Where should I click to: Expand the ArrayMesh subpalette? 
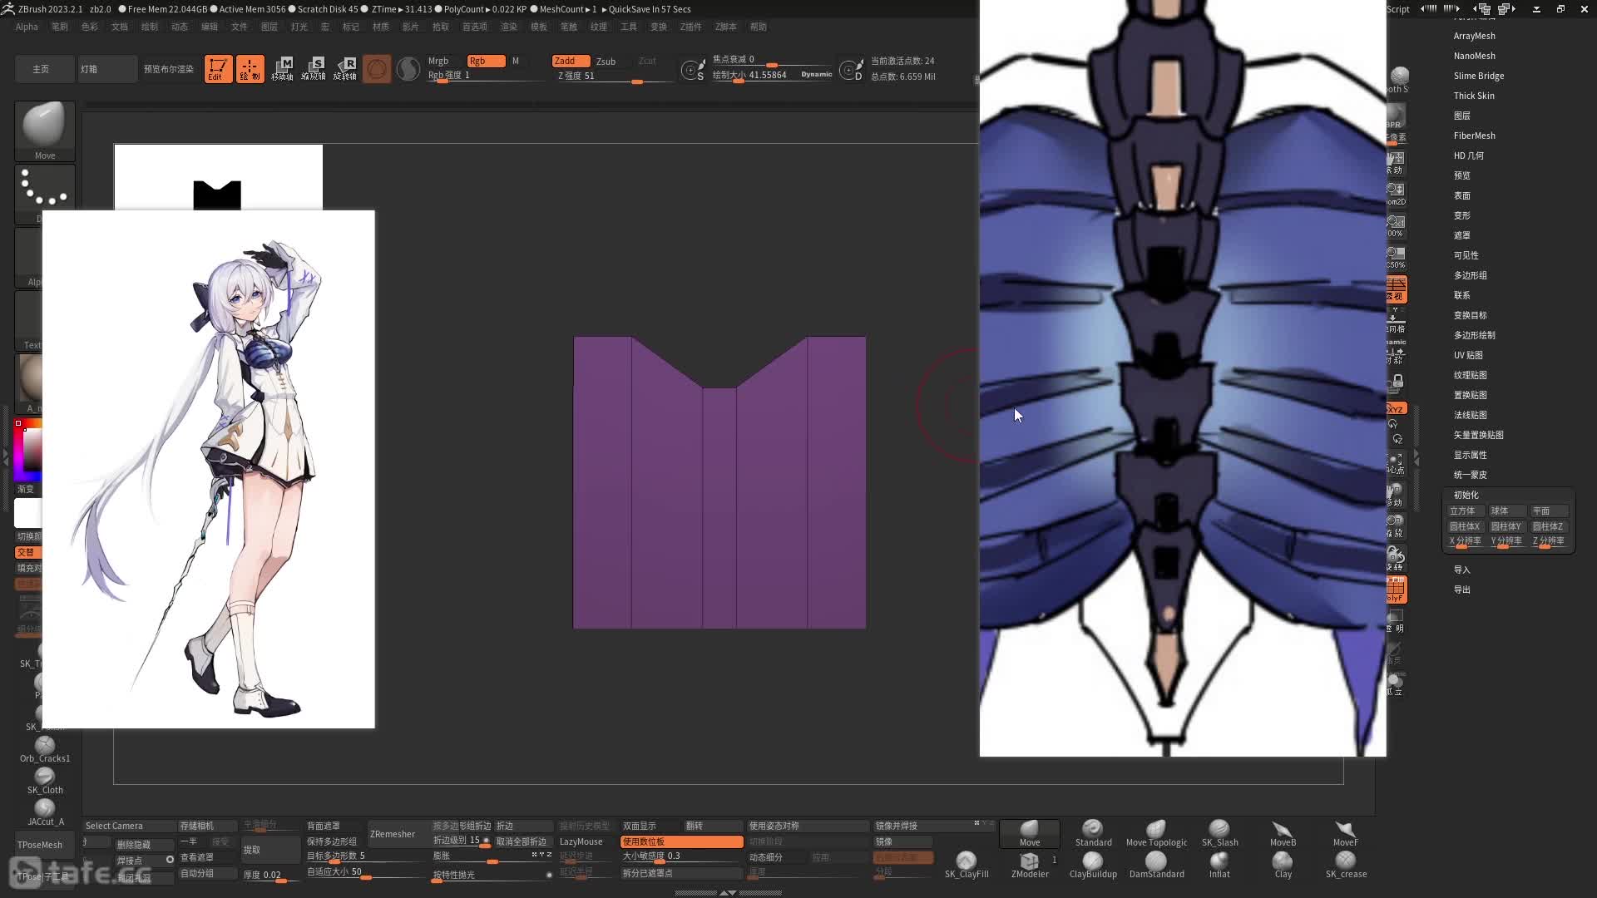coord(1474,36)
